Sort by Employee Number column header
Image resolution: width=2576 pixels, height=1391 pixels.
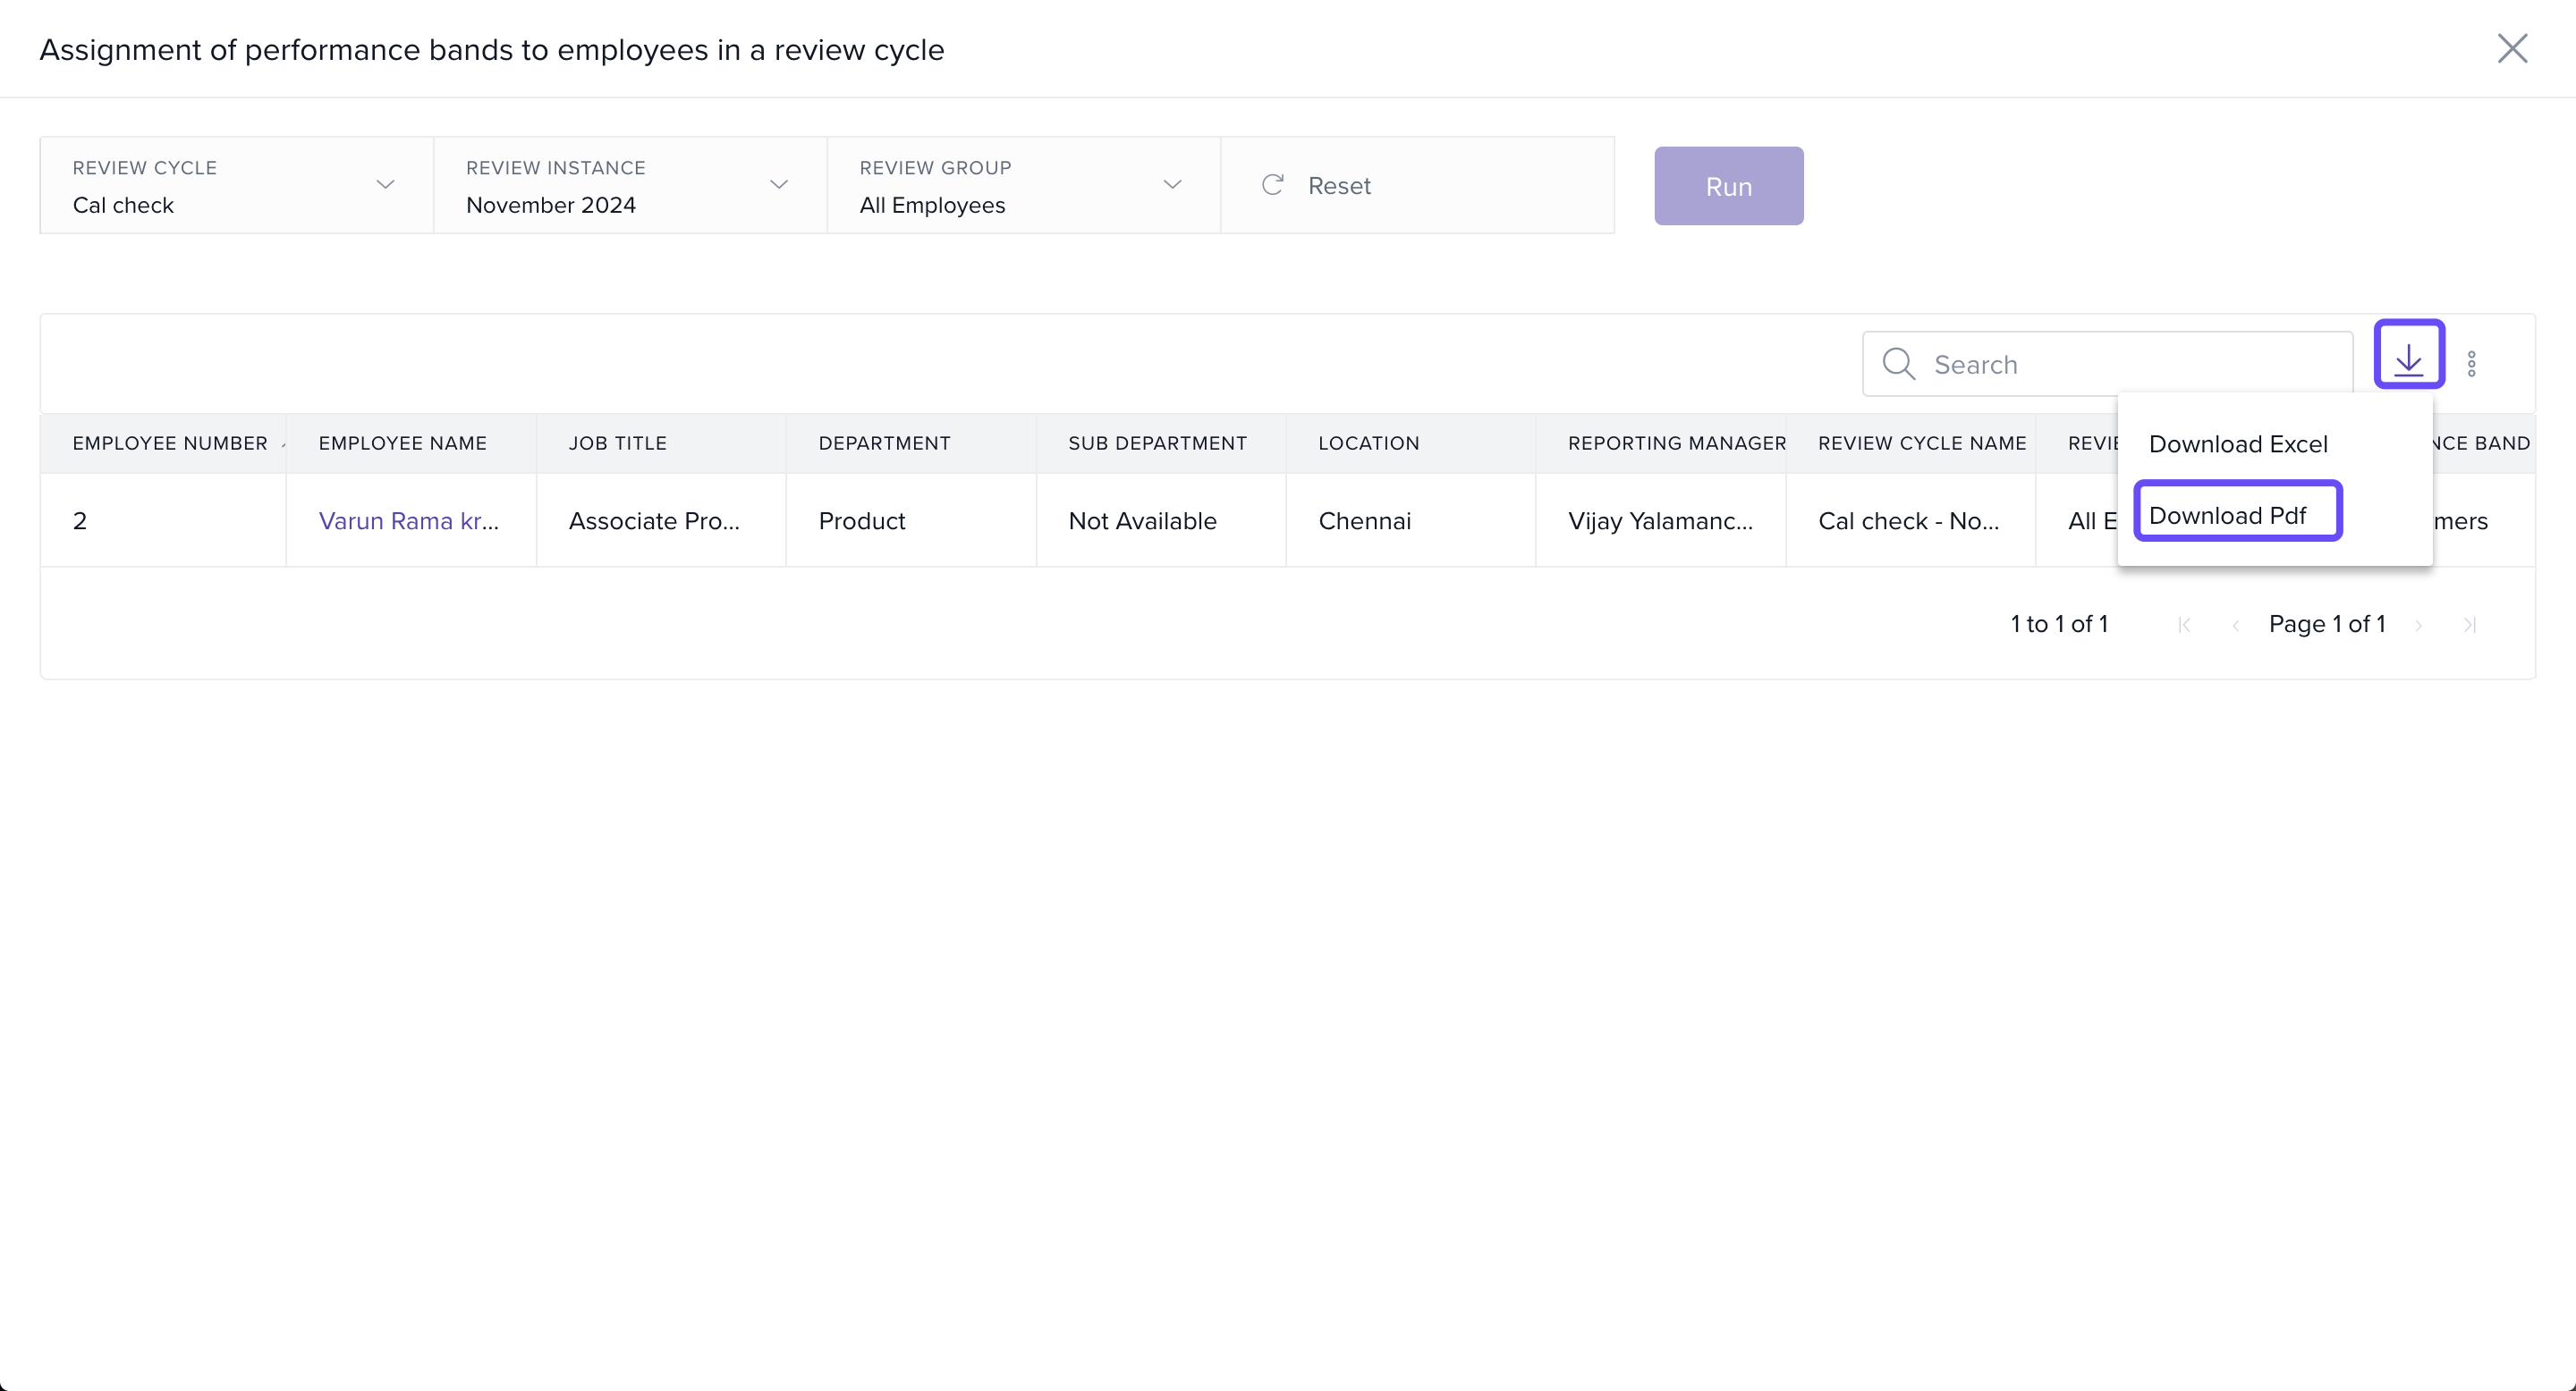pyautogui.click(x=170, y=443)
